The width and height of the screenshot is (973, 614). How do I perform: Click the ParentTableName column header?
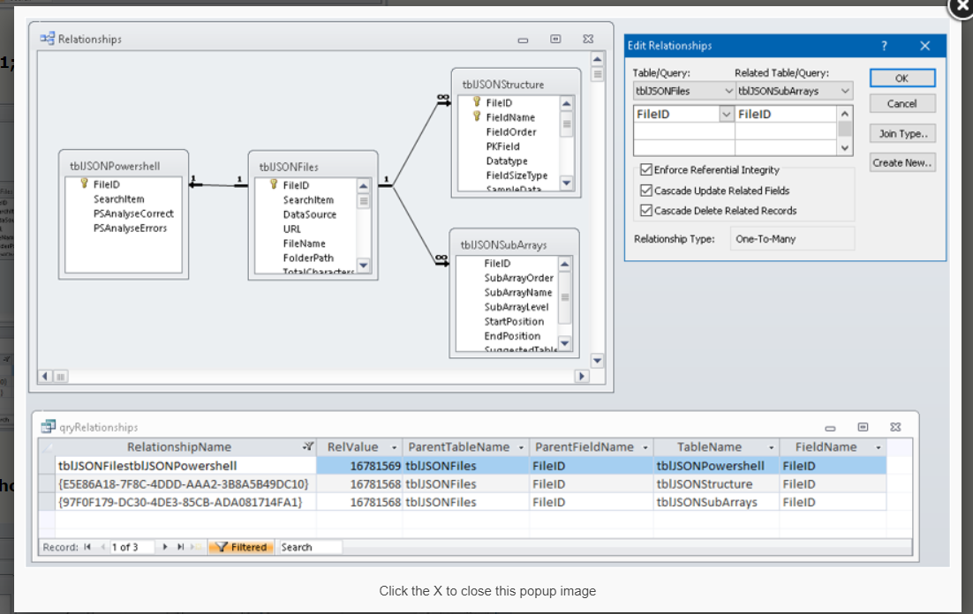[x=457, y=447]
